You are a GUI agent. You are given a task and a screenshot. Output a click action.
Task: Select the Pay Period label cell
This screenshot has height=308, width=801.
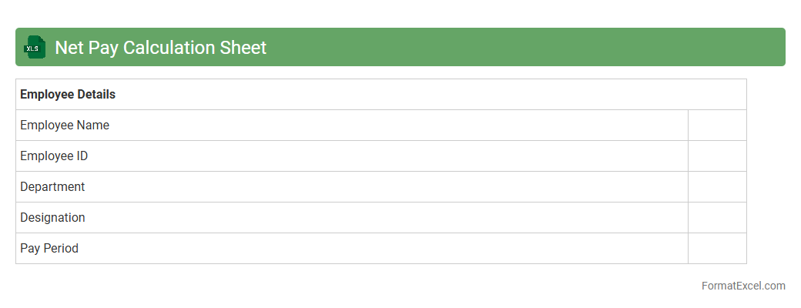tap(49, 249)
